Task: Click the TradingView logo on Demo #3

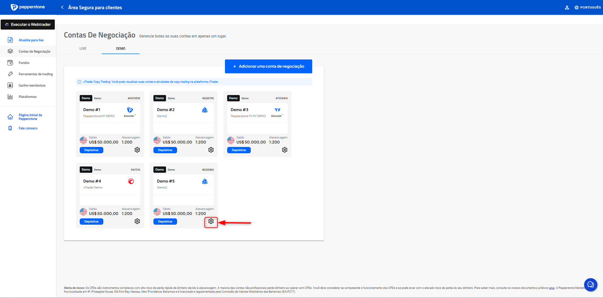Action: (277, 110)
